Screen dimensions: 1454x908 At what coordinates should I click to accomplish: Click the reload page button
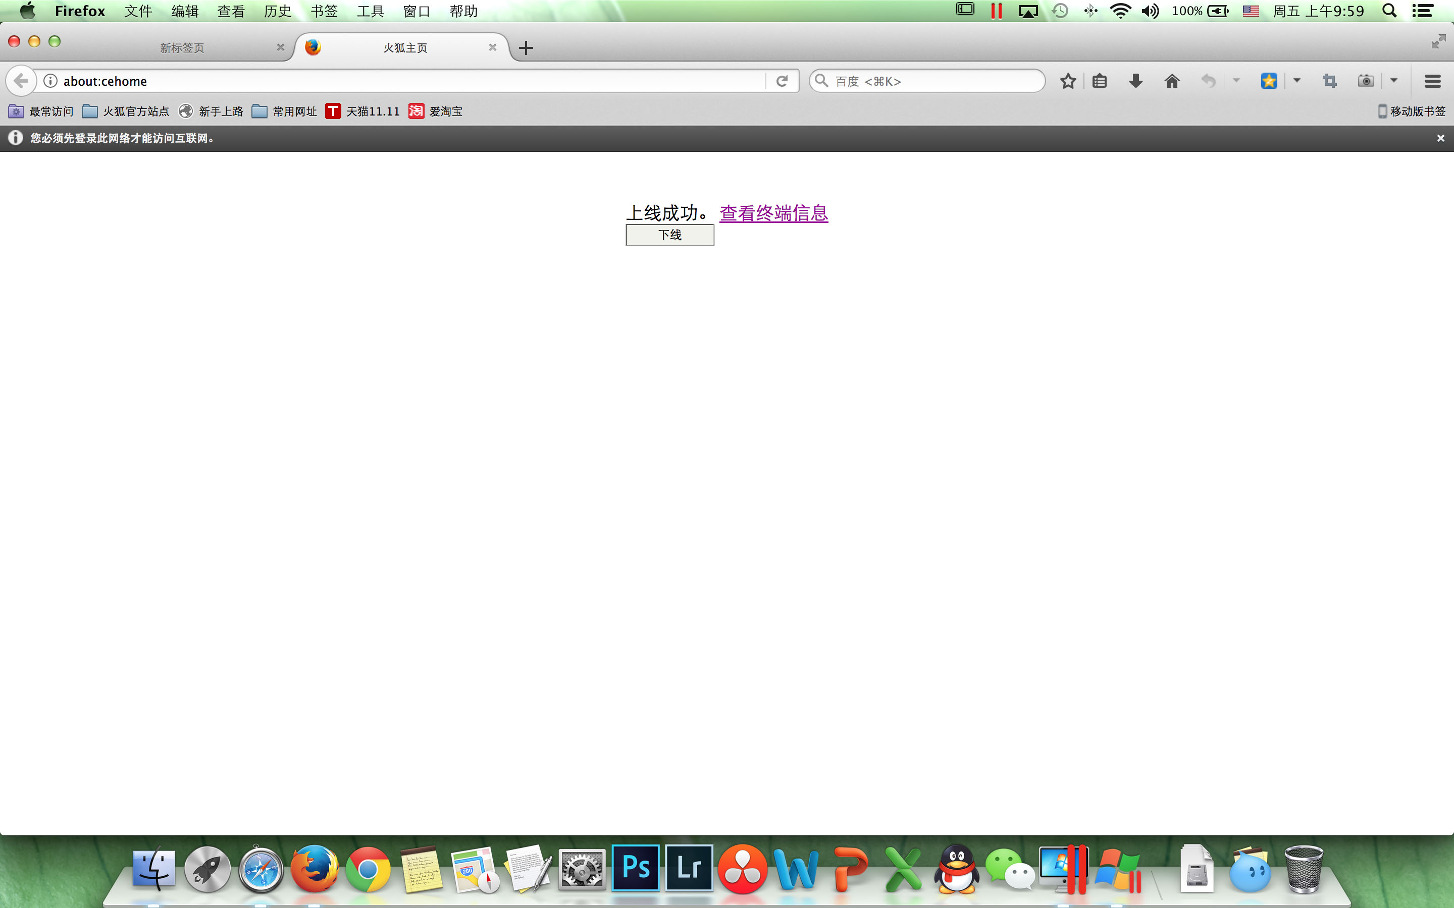(x=782, y=81)
